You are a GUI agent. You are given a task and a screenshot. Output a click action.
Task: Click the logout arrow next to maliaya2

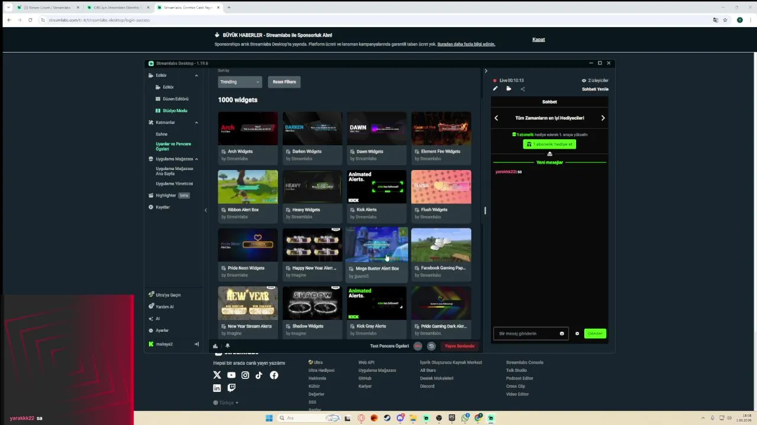[196, 344]
